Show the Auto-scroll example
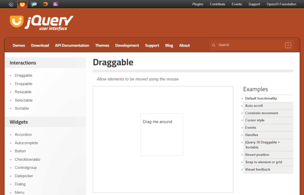Image resolution: width=304 pixels, height=195 pixels. 254,106
